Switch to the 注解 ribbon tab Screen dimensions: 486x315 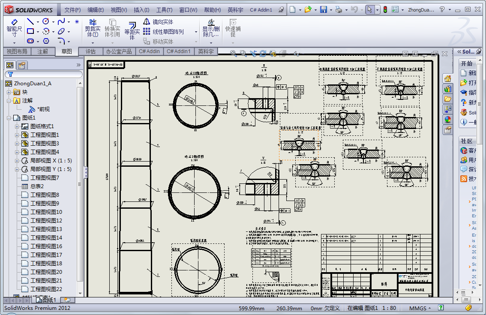tap(42, 51)
